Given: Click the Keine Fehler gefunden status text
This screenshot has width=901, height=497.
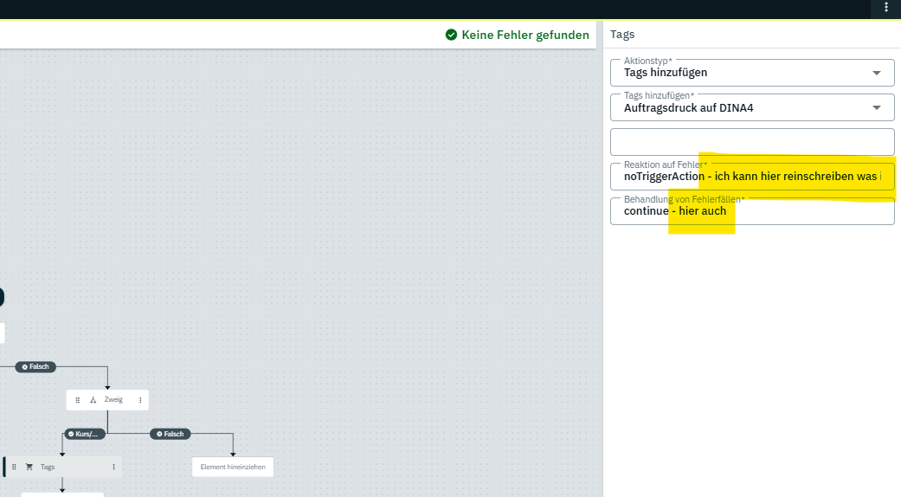Looking at the screenshot, I should [x=525, y=35].
